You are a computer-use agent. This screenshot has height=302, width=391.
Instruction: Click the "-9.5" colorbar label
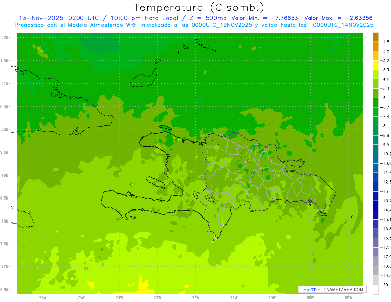[384, 145]
